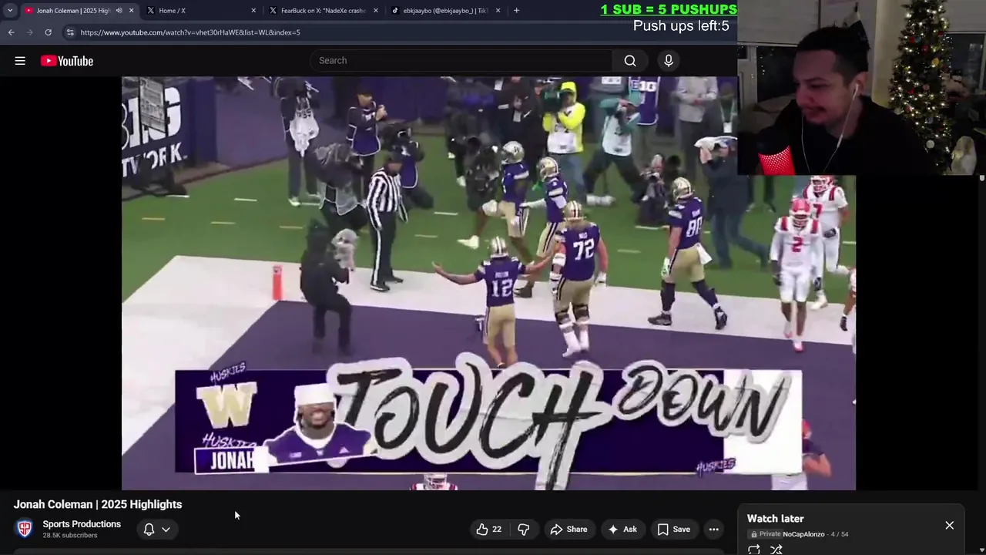Start voice search with the microphone icon
Image resolution: width=986 pixels, height=555 pixels.
pos(669,61)
